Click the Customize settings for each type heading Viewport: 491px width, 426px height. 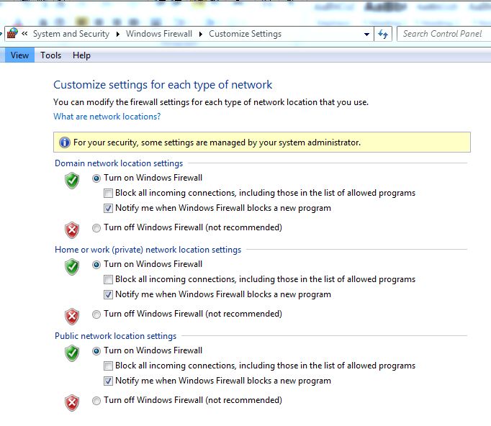(163, 85)
